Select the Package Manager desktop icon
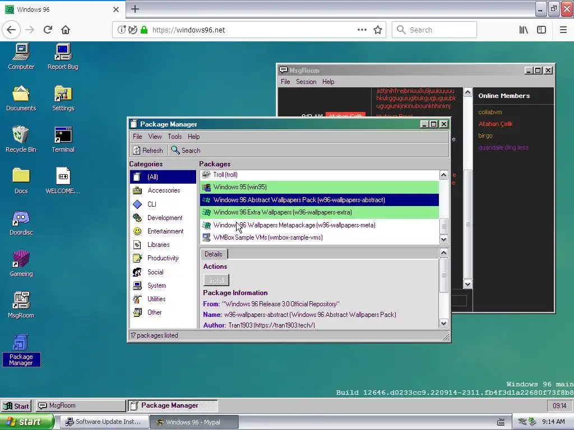The height and width of the screenshot is (430, 574). click(x=21, y=350)
